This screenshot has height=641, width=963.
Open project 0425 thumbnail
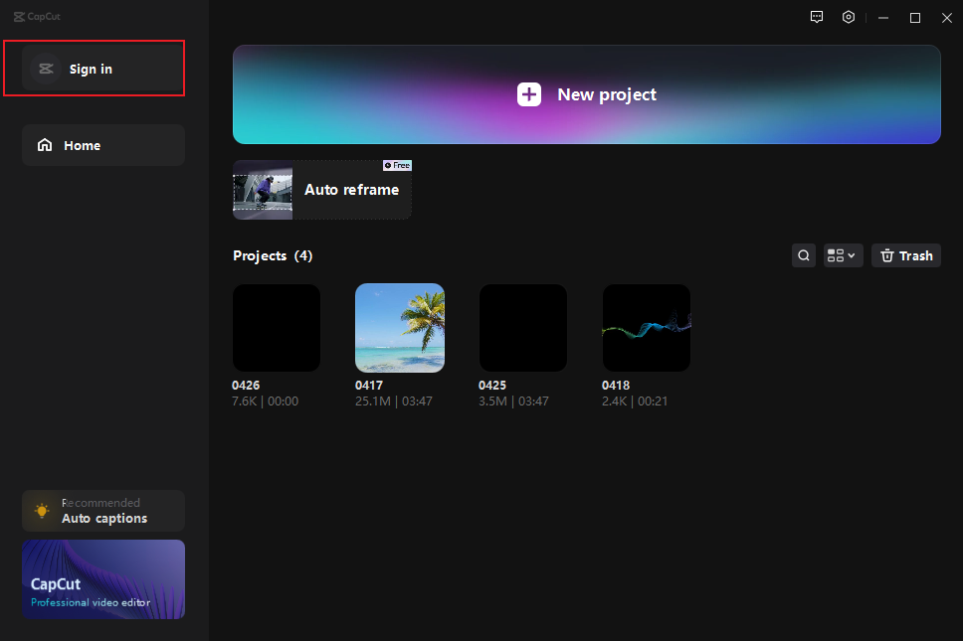pos(523,328)
